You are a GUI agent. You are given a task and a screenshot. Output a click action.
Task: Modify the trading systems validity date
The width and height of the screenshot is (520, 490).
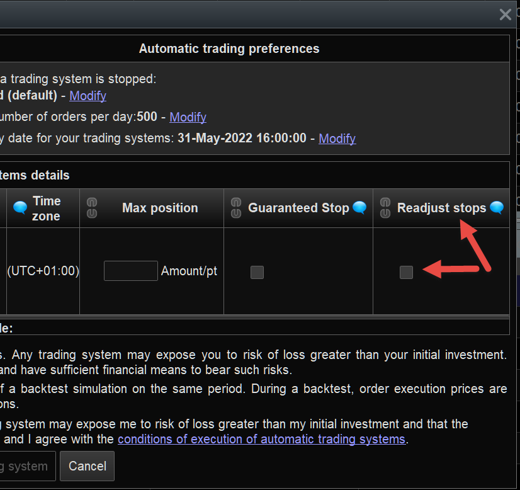click(x=337, y=139)
